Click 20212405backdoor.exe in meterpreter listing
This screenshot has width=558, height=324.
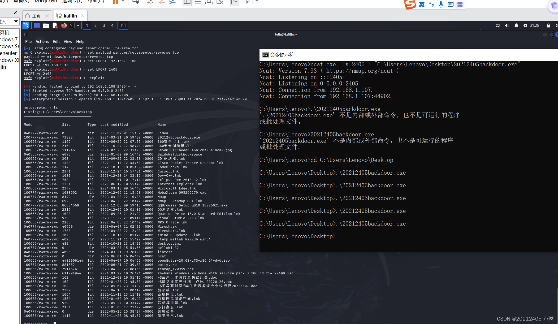(x=179, y=137)
